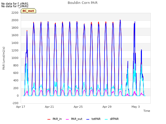Click the Apr 29 x-axis label
Screen dimensions: 166x124
coord(107,107)
